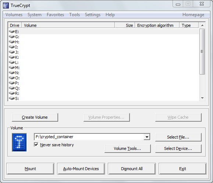The width and height of the screenshot is (213, 183).
Task: Open the Tools menu
Action: (74, 15)
